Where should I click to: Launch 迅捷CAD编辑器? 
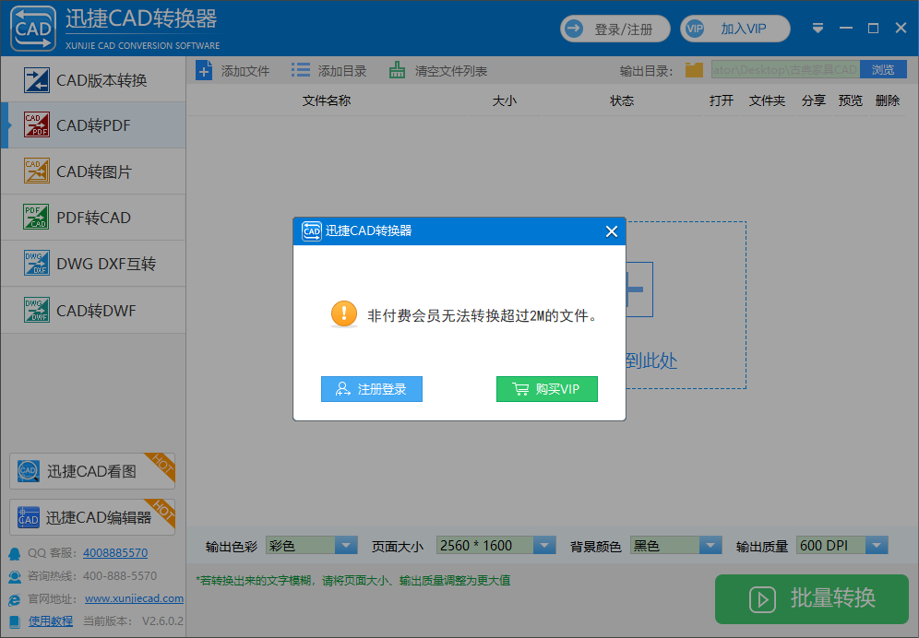pyautogui.click(x=92, y=516)
